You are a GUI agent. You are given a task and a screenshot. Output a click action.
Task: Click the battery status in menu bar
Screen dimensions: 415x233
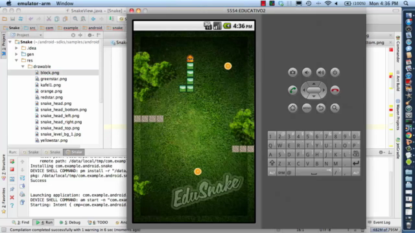pos(355,3)
